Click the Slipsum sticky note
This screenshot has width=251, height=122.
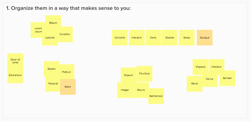129,75
